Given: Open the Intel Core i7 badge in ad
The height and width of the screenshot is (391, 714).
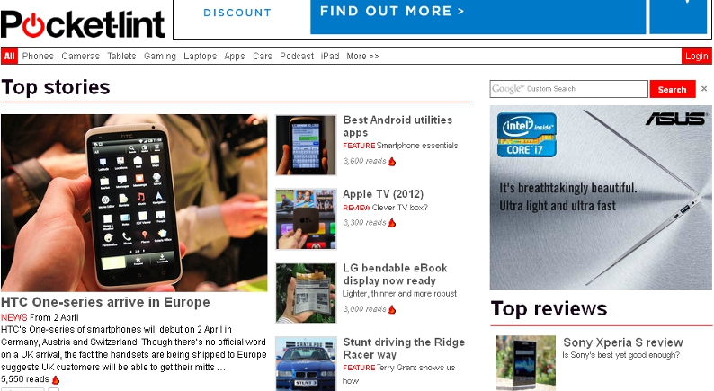Looking at the screenshot, I should coord(527,135).
